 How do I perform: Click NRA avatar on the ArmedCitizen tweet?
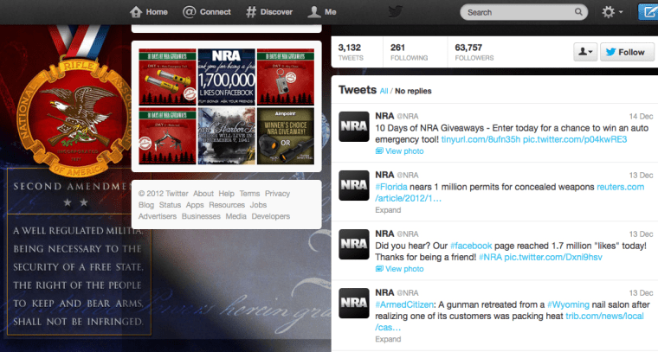click(354, 303)
